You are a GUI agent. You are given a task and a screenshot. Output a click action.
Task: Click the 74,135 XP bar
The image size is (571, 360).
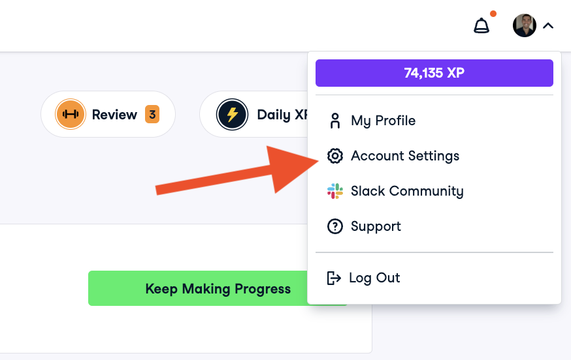[434, 73]
